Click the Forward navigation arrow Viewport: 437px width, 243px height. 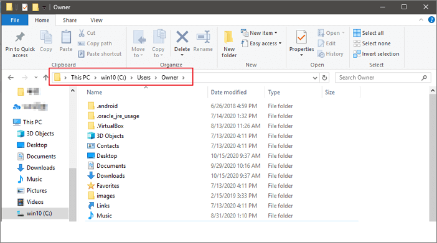click(x=25, y=78)
